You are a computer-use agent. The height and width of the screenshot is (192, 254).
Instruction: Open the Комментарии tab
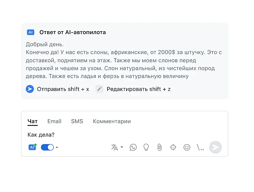pyautogui.click(x=112, y=121)
